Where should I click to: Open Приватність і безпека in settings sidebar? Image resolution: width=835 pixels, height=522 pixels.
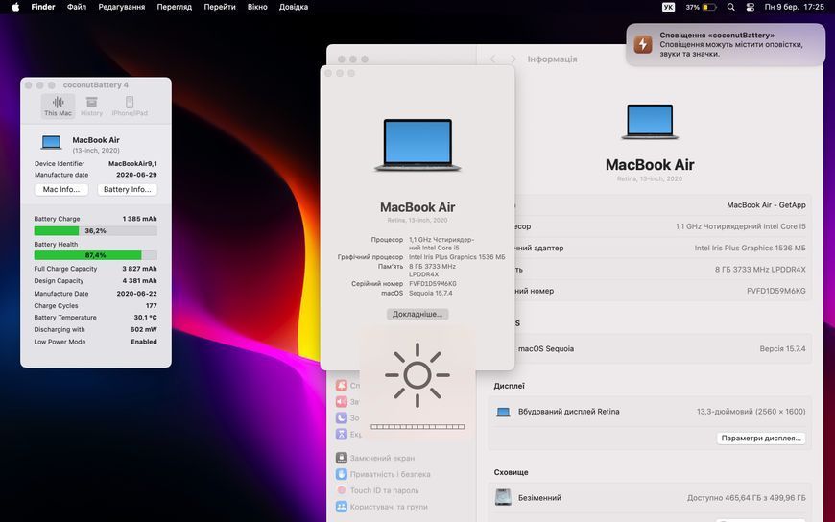390,474
